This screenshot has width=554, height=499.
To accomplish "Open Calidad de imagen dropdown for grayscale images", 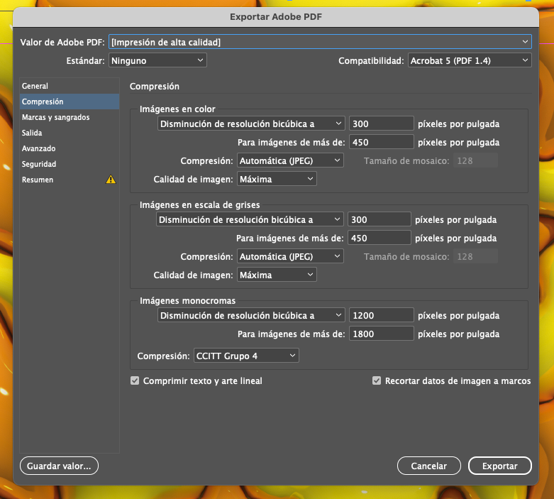I will coord(277,275).
